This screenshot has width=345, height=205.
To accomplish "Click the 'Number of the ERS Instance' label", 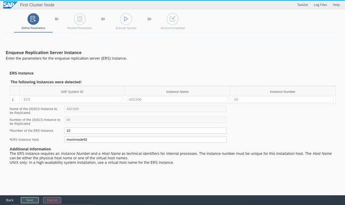I will coord(32,131).
